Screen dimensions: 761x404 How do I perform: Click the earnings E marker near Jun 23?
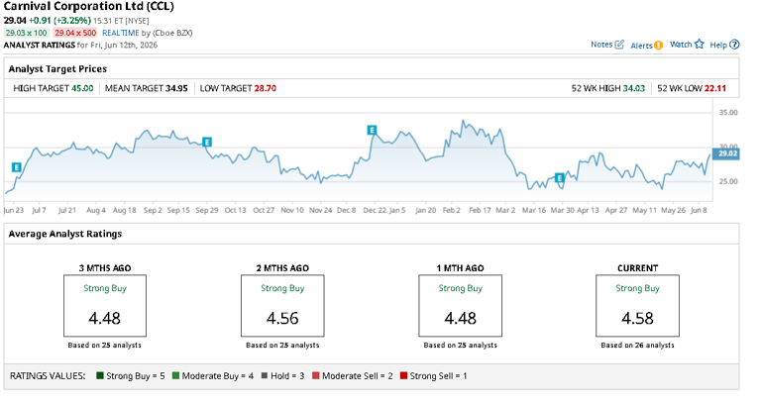(x=17, y=167)
